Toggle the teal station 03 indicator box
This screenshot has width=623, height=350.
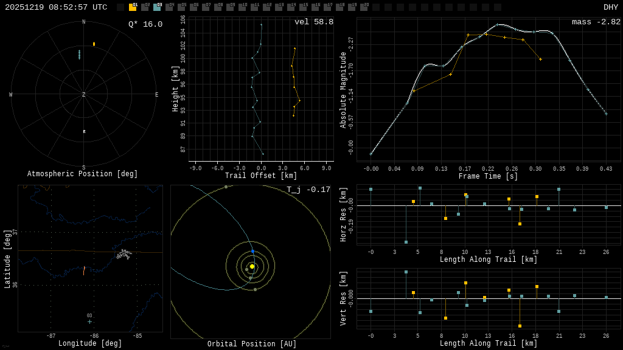(157, 7)
